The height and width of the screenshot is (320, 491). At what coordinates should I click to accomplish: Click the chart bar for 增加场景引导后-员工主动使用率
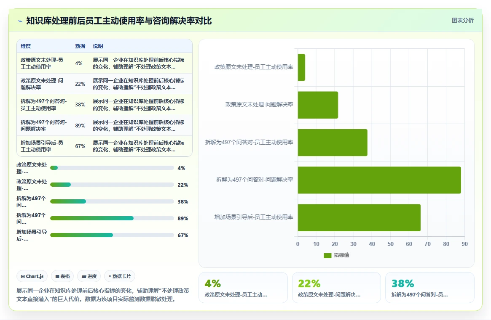(x=359, y=217)
